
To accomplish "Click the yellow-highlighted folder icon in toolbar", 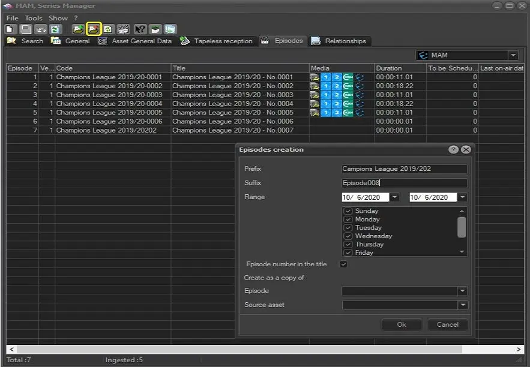I will point(93,29).
